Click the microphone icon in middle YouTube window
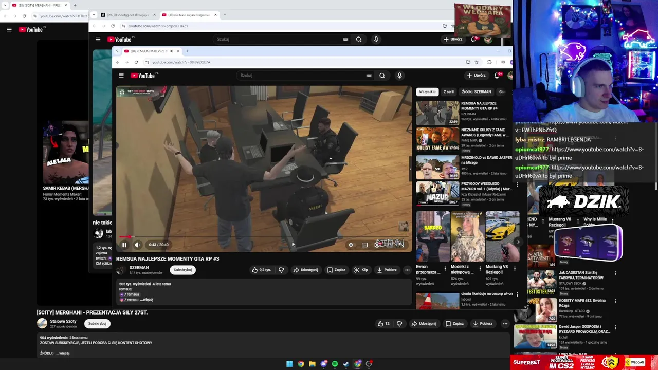The image size is (658, 370). (376, 39)
